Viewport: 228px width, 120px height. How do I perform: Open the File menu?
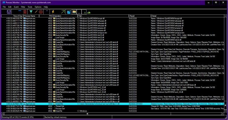pyautogui.click(x=4, y=7)
